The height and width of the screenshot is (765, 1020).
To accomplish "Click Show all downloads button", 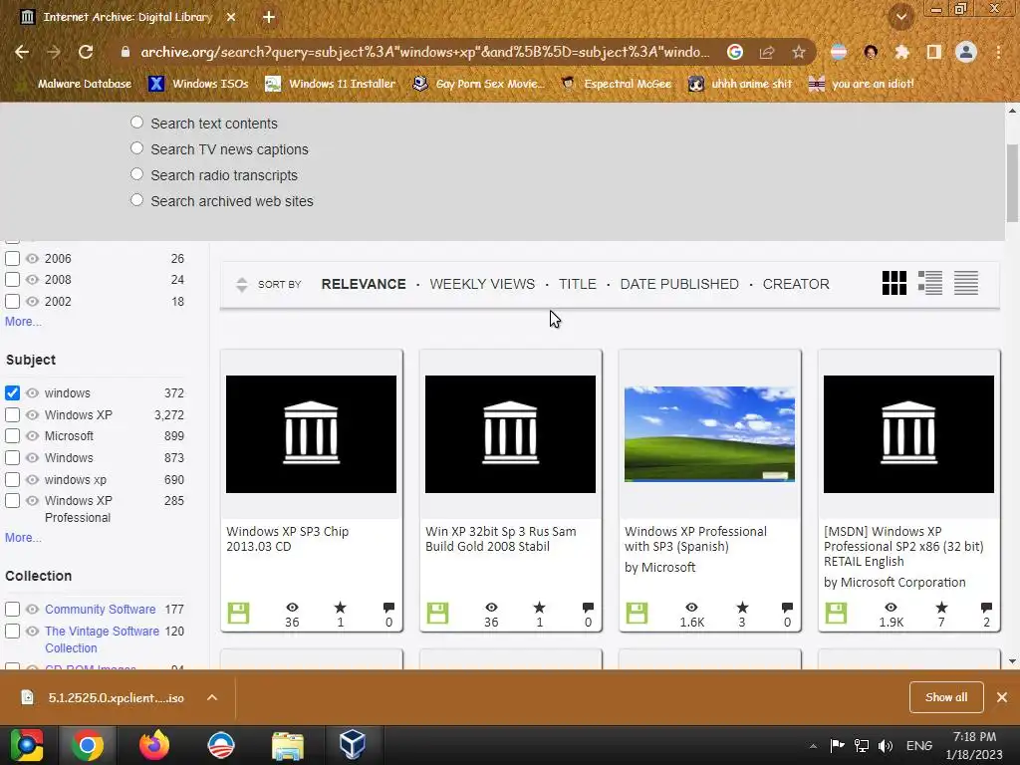I will click(946, 697).
